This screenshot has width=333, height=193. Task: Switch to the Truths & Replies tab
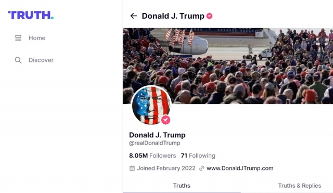coord(300,186)
